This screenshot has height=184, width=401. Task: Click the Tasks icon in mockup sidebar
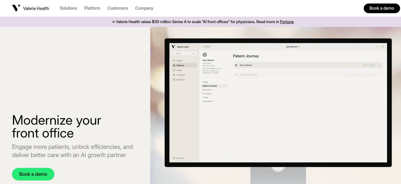tap(174, 61)
